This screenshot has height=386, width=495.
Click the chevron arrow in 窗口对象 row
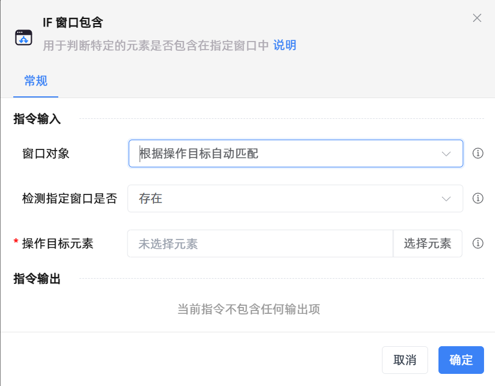coord(445,154)
